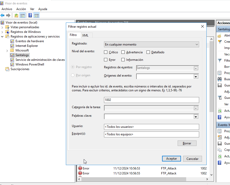Click the binoculars find icon in Acciones pane
The height and width of the screenshot is (185, 230).
220,79
